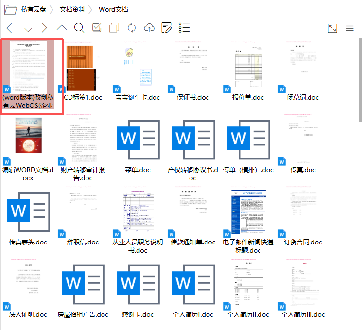Refresh the folder contents
The width and height of the screenshot is (362, 330).
tap(132, 28)
